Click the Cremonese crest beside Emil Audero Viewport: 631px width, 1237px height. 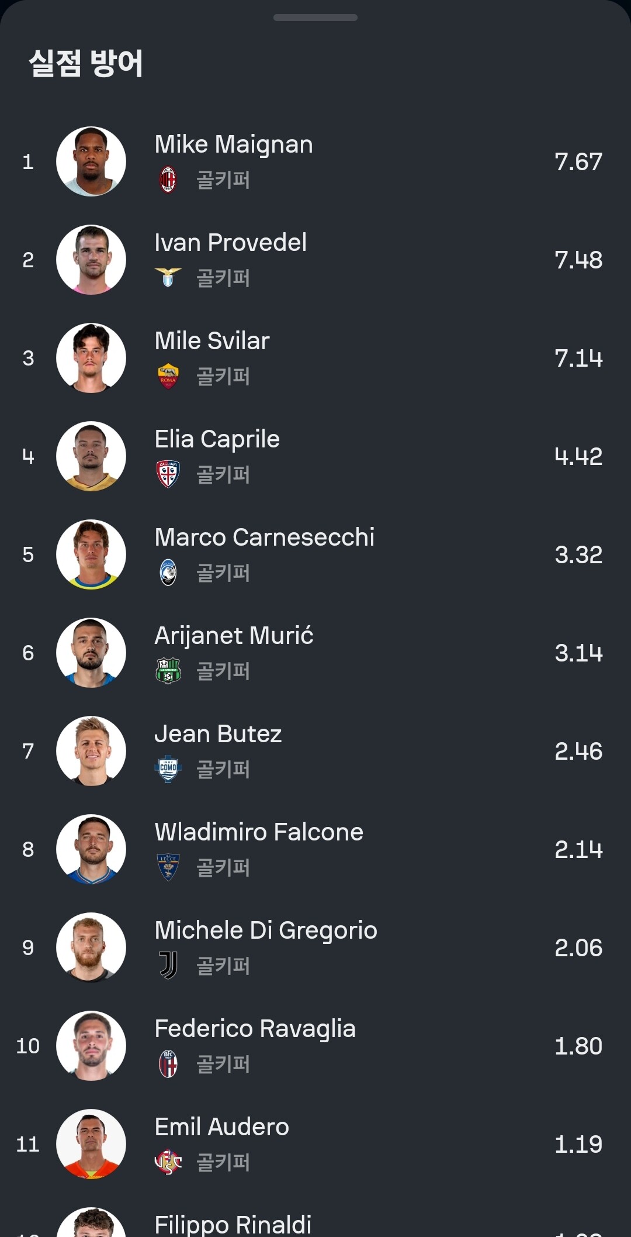(x=168, y=1162)
